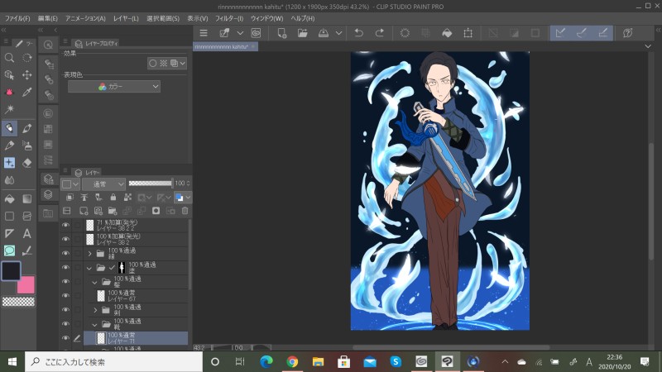Click the pink sub drawing color swatch
The width and height of the screenshot is (662, 372).
click(x=27, y=285)
